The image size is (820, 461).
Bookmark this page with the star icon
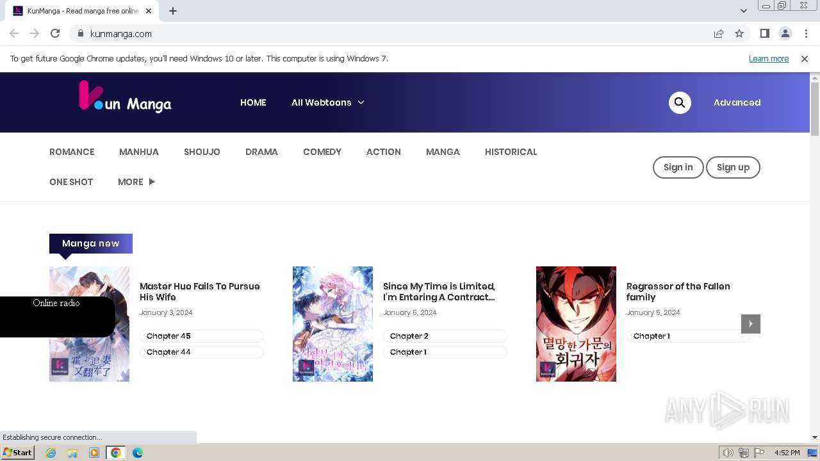pyautogui.click(x=739, y=33)
